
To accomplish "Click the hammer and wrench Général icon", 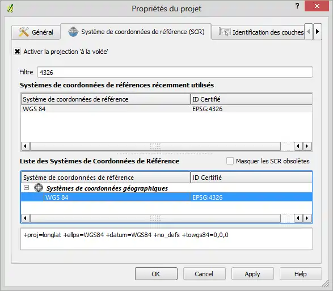I will (24, 32).
